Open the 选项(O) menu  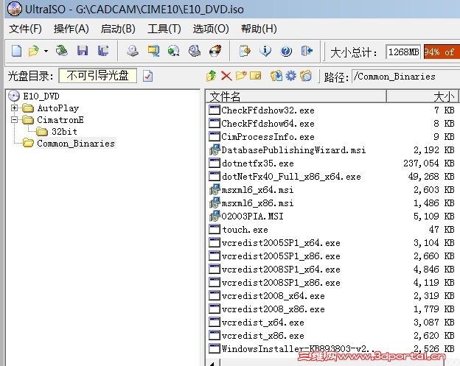211,29
